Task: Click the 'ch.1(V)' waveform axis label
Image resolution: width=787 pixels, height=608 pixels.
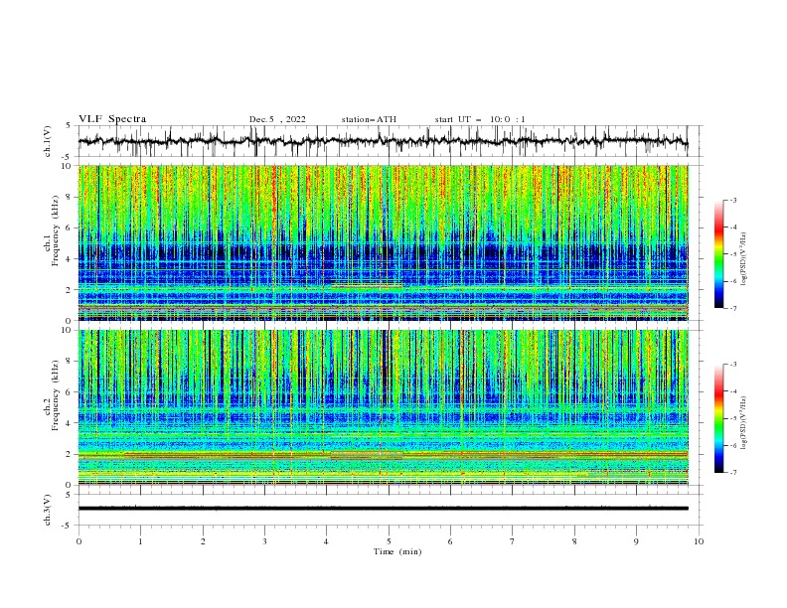Action: click(x=48, y=141)
